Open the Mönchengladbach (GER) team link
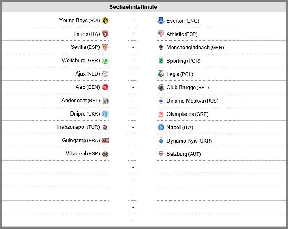 tap(195, 47)
